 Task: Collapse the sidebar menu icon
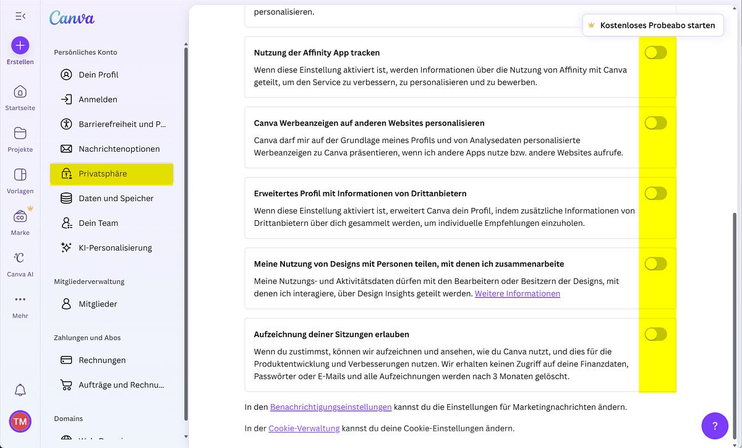(20, 16)
